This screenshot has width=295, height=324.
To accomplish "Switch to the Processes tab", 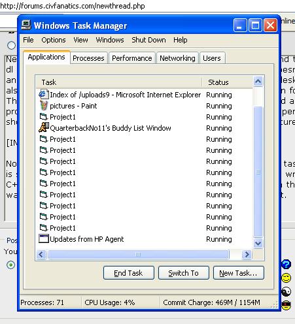I will tap(88, 58).
